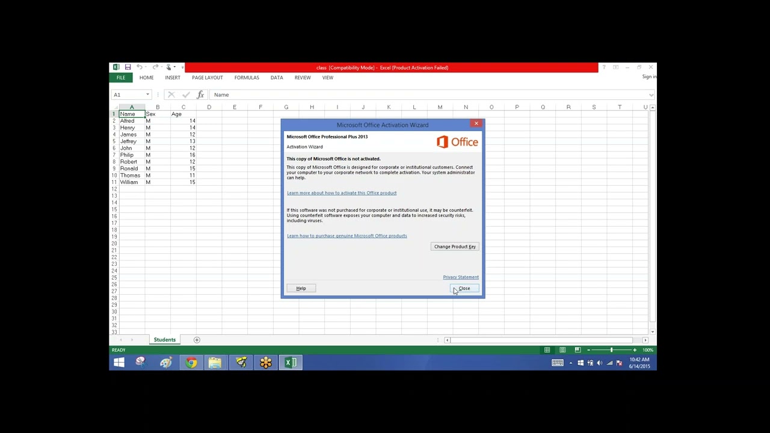This screenshot has height=433, width=770.
Task: Click Learn how to purchase genuine Office link
Action: (x=347, y=236)
